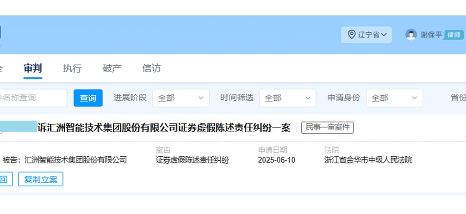Screen dimensions: 466x214
Task: Click the 民事一审案件 tag
Action: [327, 128]
